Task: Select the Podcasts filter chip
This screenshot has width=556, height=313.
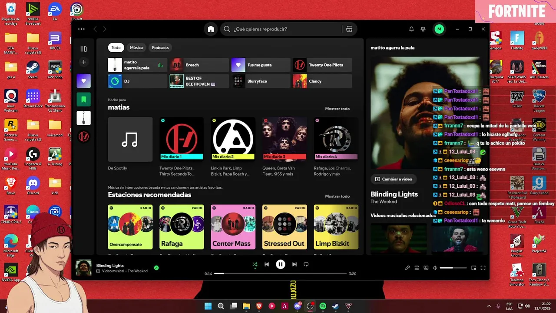Action: point(160,47)
